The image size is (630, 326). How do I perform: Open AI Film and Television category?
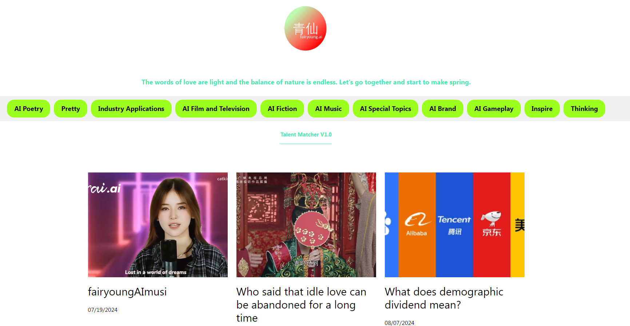[x=216, y=109]
